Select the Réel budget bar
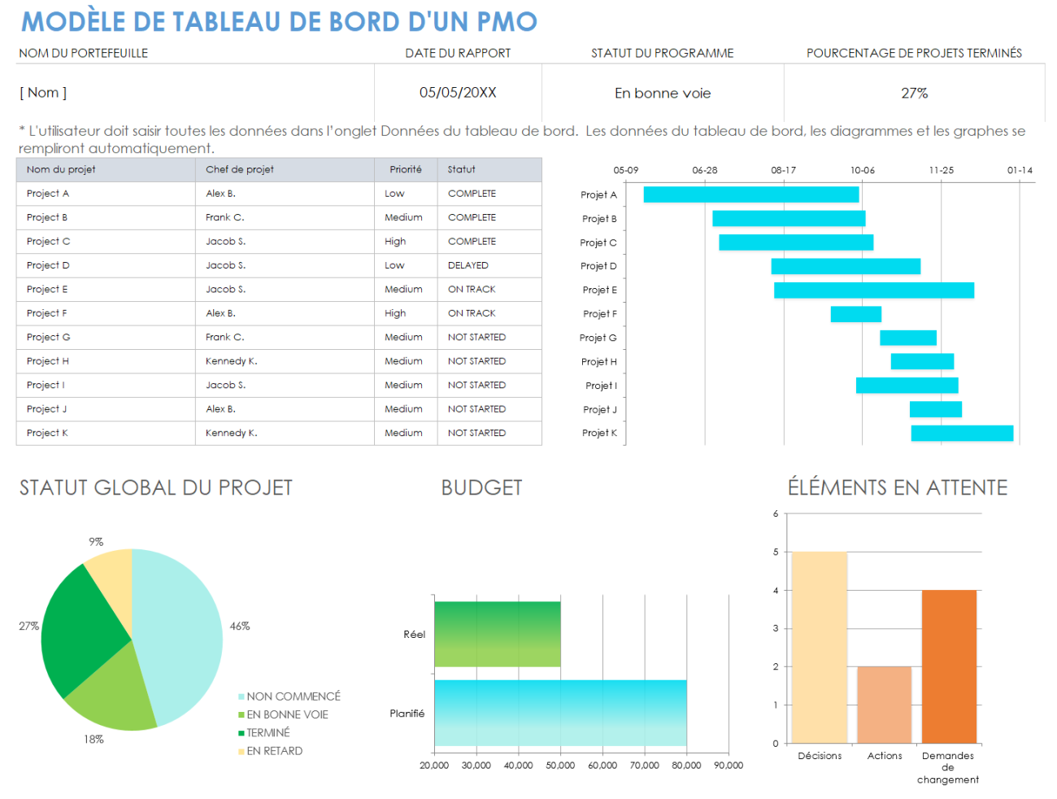The height and width of the screenshot is (799, 1057). pos(498,634)
